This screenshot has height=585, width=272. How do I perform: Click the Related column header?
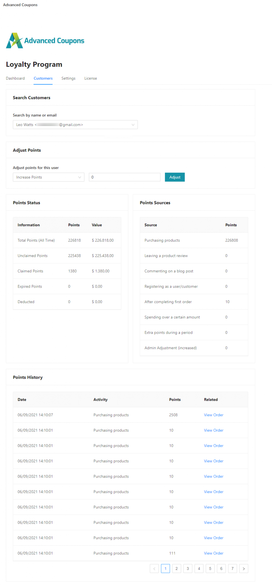pyautogui.click(x=211, y=399)
